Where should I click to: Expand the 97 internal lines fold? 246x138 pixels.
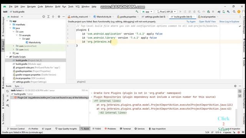(x=107, y=101)
